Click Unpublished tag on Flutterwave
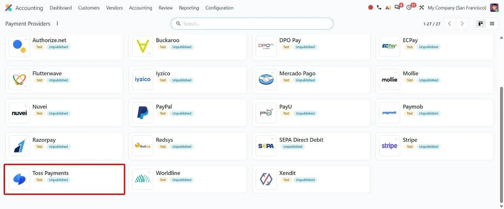Image resolution: width=504 pixels, height=209 pixels. (x=58, y=80)
